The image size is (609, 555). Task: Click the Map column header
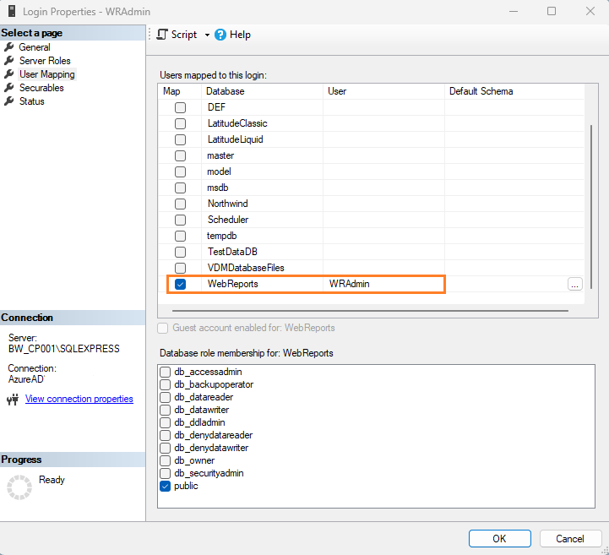coord(180,91)
